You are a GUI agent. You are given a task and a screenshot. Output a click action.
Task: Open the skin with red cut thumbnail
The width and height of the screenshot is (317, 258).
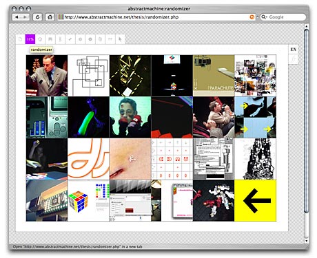click(130, 159)
